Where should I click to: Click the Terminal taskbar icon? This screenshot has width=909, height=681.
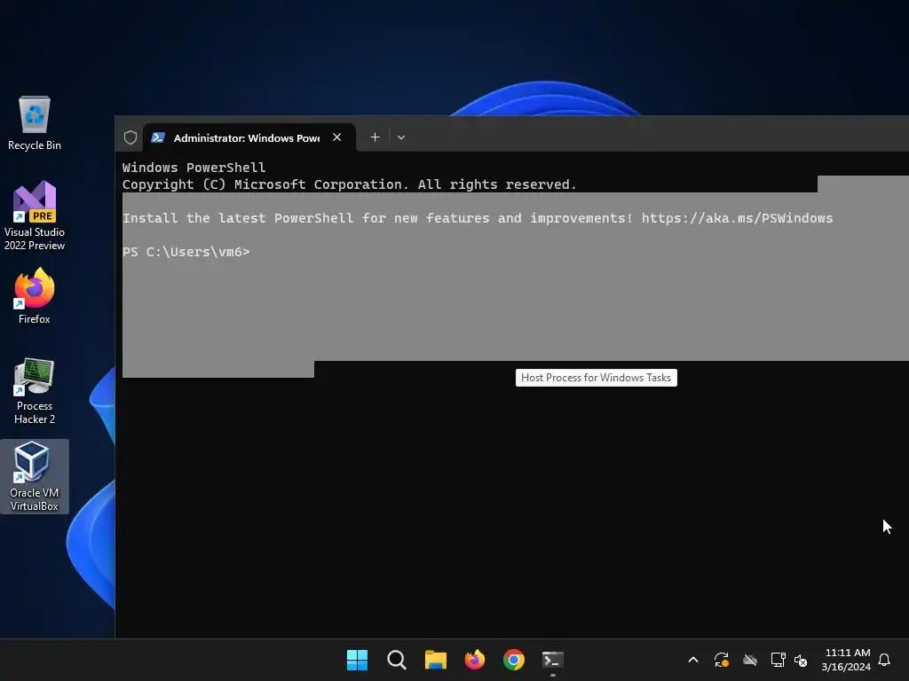coord(552,660)
